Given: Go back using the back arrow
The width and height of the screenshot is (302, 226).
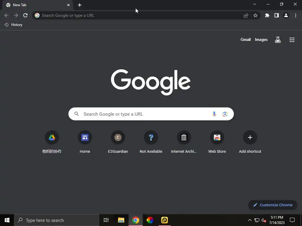Looking at the screenshot, I should pyautogui.click(x=6, y=15).
